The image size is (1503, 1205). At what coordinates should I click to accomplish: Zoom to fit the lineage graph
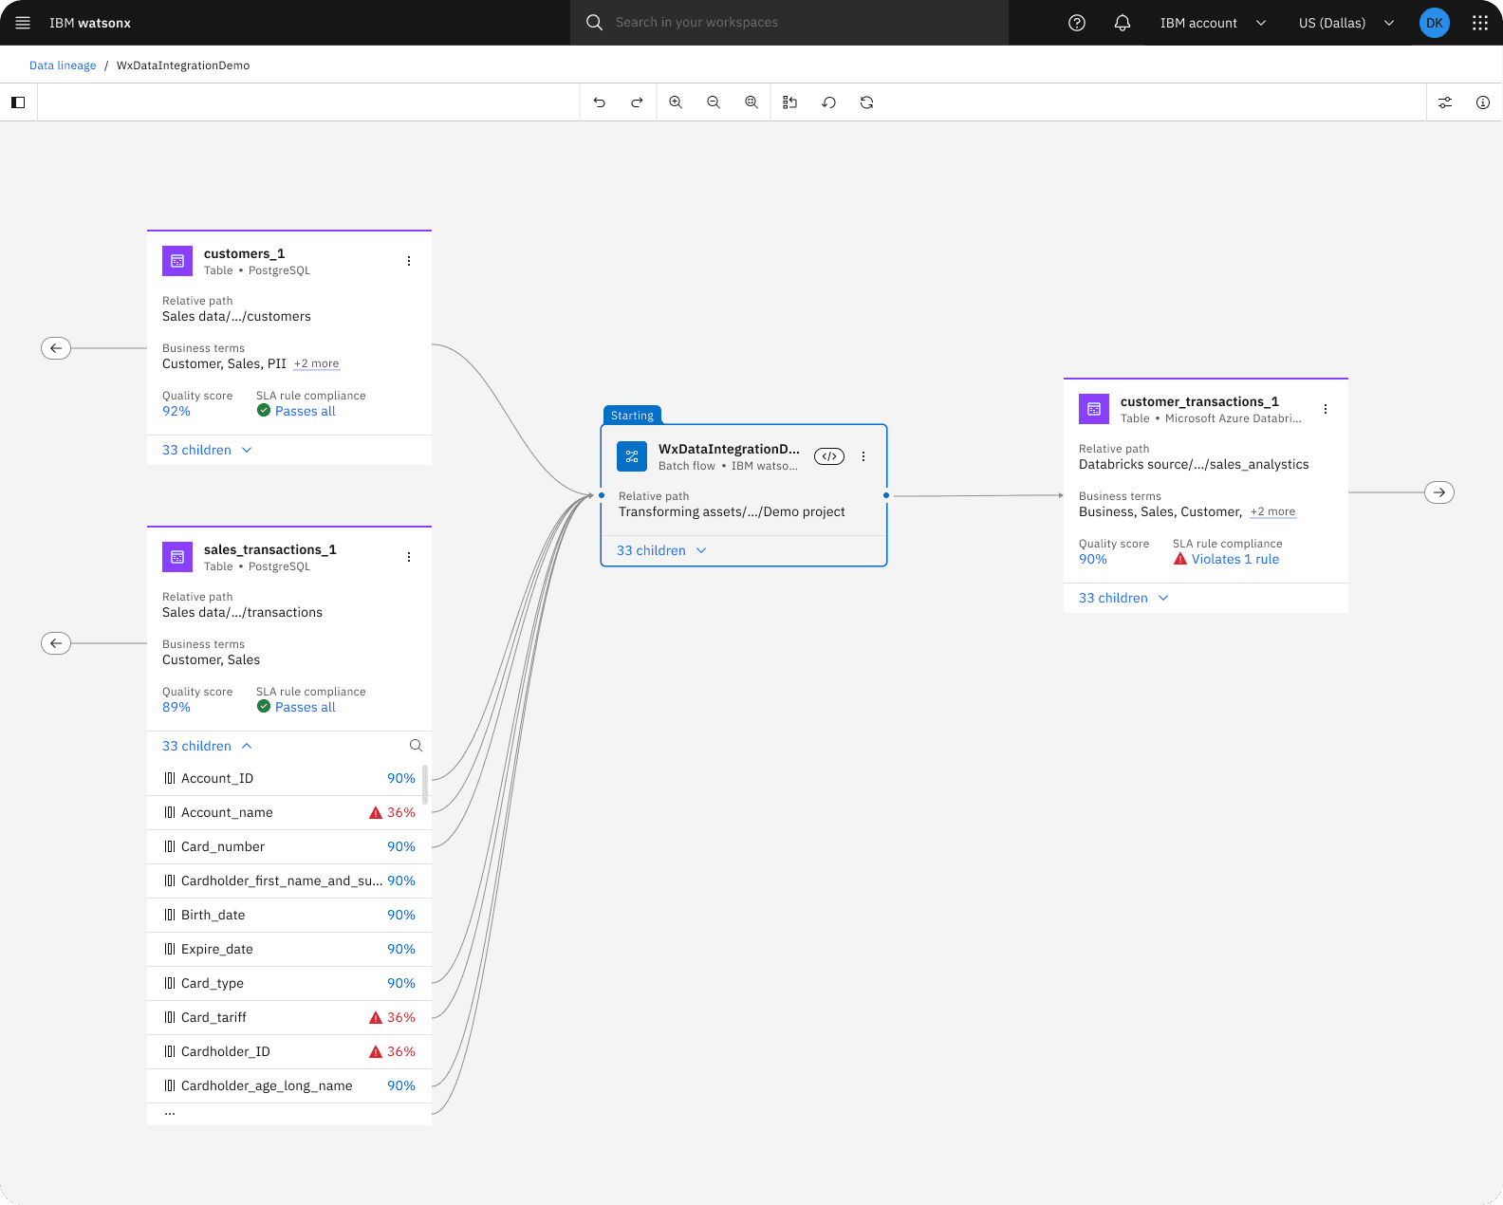point(751,102)
